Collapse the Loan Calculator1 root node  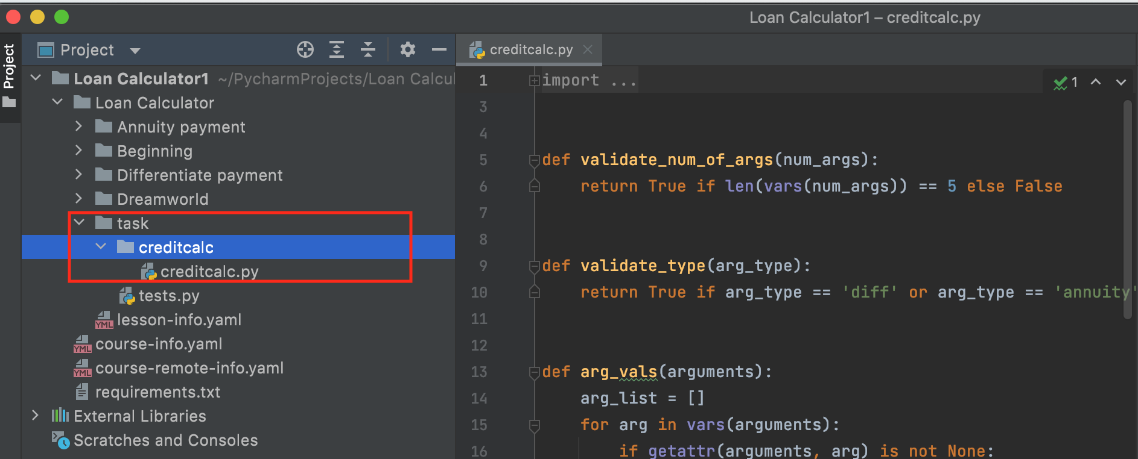pos(36,78)
